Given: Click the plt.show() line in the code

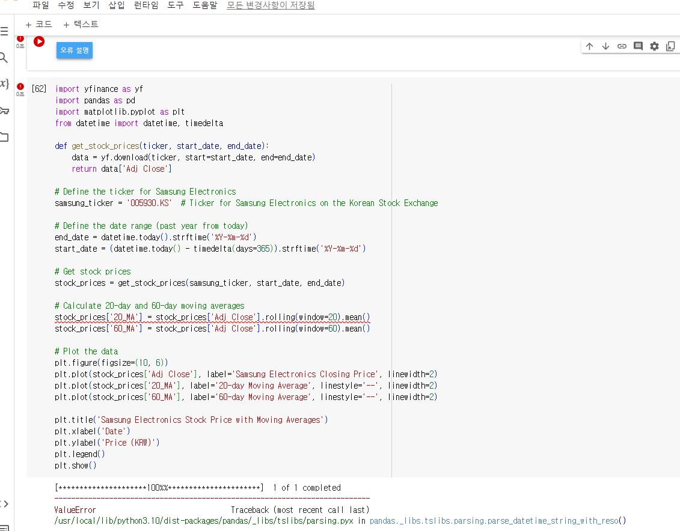Looking at the screenshot, I should pos(76,466).
